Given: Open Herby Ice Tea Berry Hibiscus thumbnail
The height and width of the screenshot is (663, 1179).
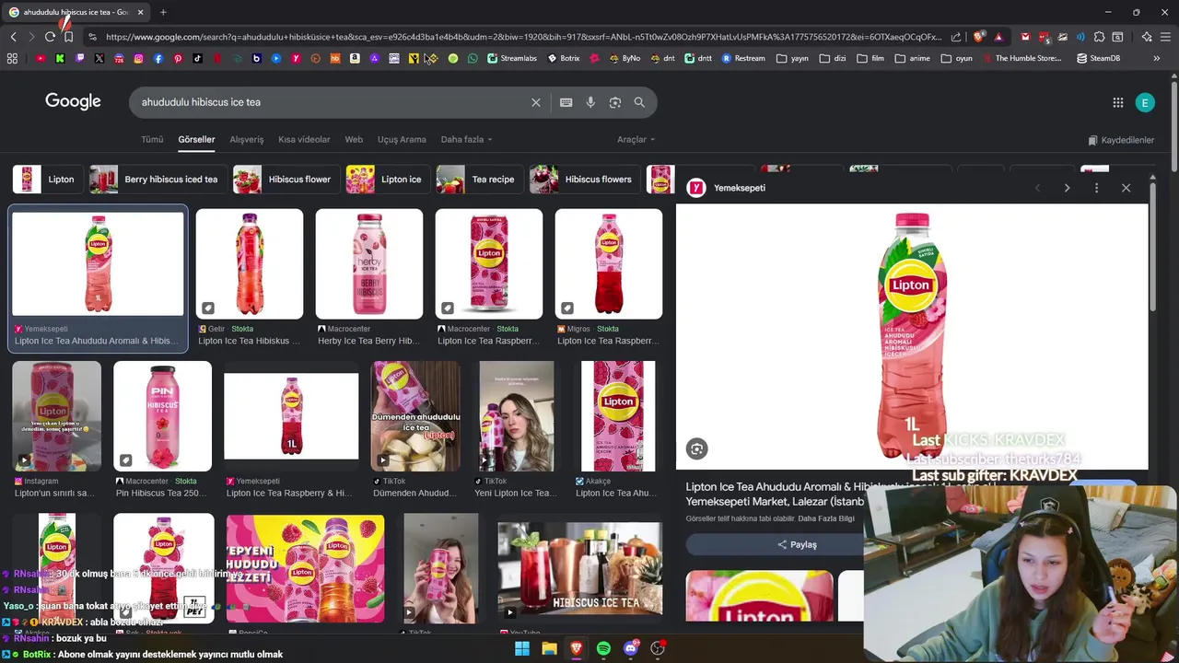Looking at the screenshot, I should coord(369,264).
